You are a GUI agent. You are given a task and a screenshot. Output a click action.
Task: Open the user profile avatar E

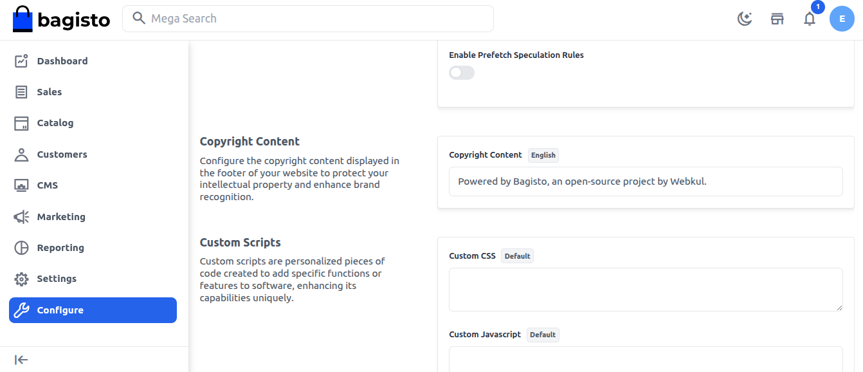tap(842, 19)
